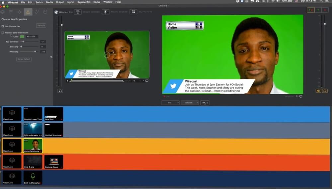This screenshot has width=332, height=189.
Task: Click the Wi-Fi menu bar icon
Action: pos(273,1)
